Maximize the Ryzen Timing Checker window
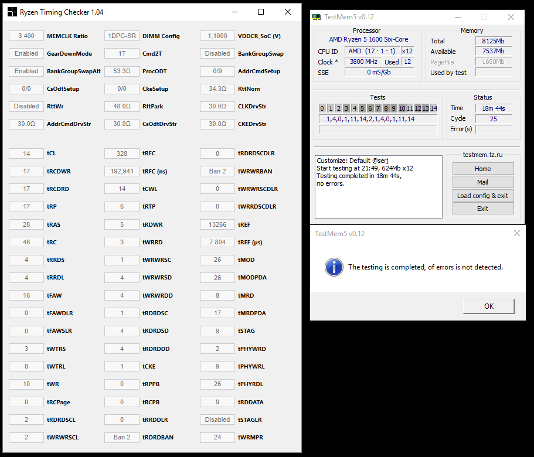The width and height of the screenshot is (534, 457). (x=260, y=12)
